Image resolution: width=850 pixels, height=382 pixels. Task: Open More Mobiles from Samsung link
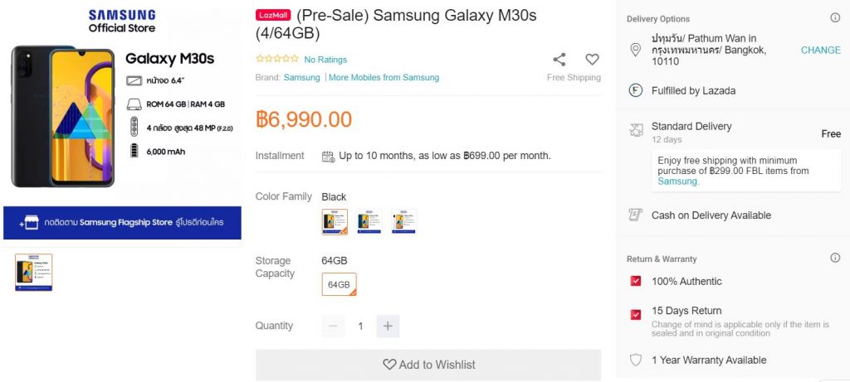coord(384,78)
